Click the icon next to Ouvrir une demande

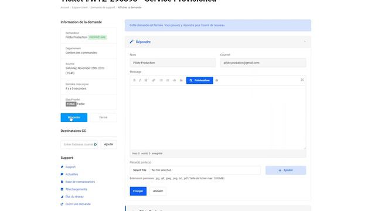click(x=62, y=204)
